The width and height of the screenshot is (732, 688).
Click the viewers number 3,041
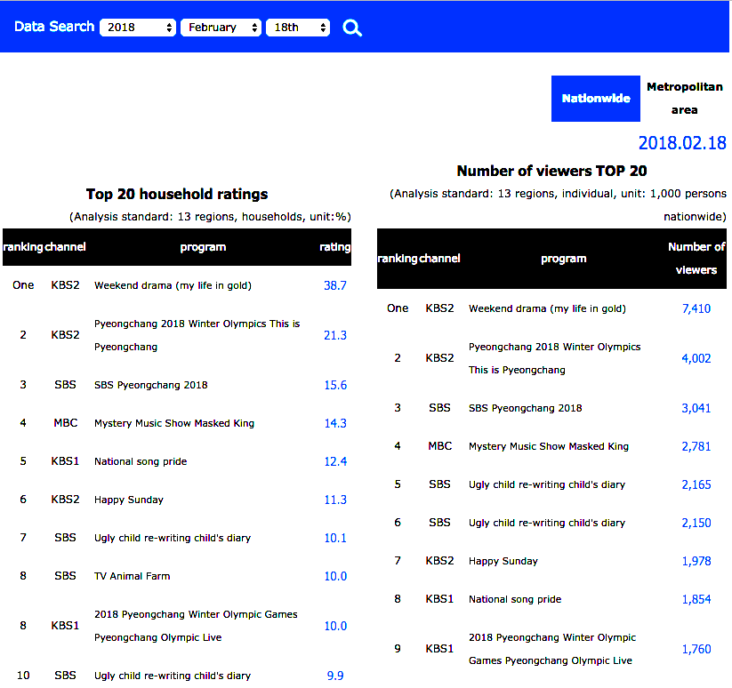point(696,409)
